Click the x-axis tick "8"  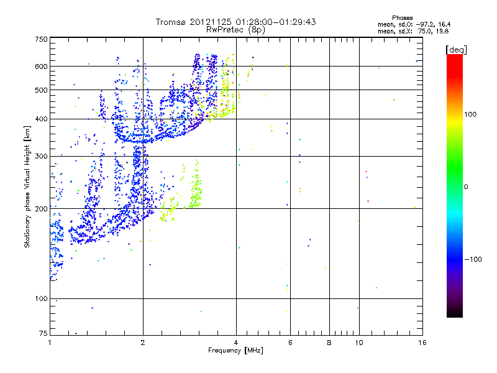(x=329, y=343)
